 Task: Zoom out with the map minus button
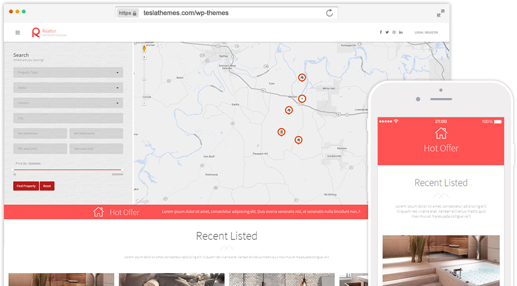tap(144, 103)
